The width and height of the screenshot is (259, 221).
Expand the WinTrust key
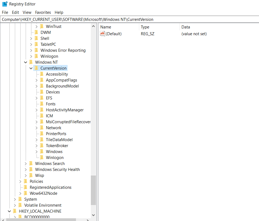36,27
